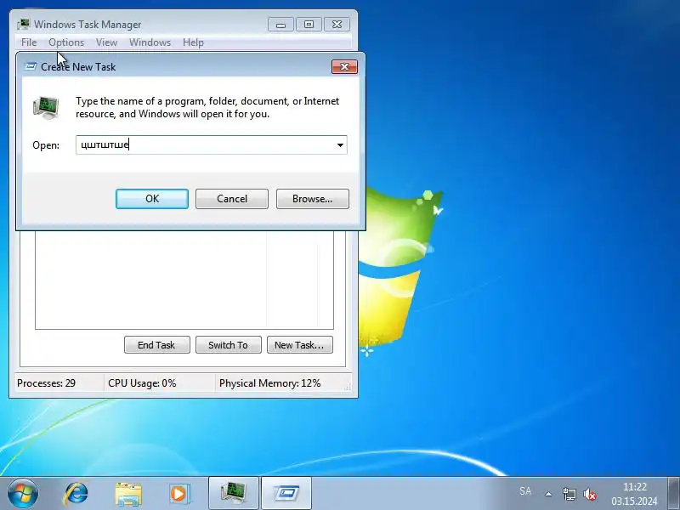Show hidden tray icons arrow
Screen dimensions: 680x510
point(548,494)
